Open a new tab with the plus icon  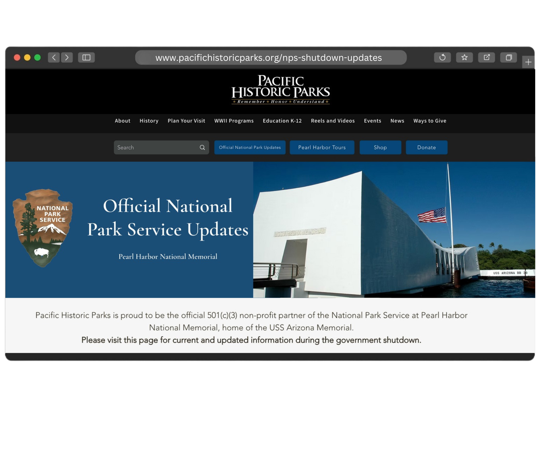tap(528, 62)
